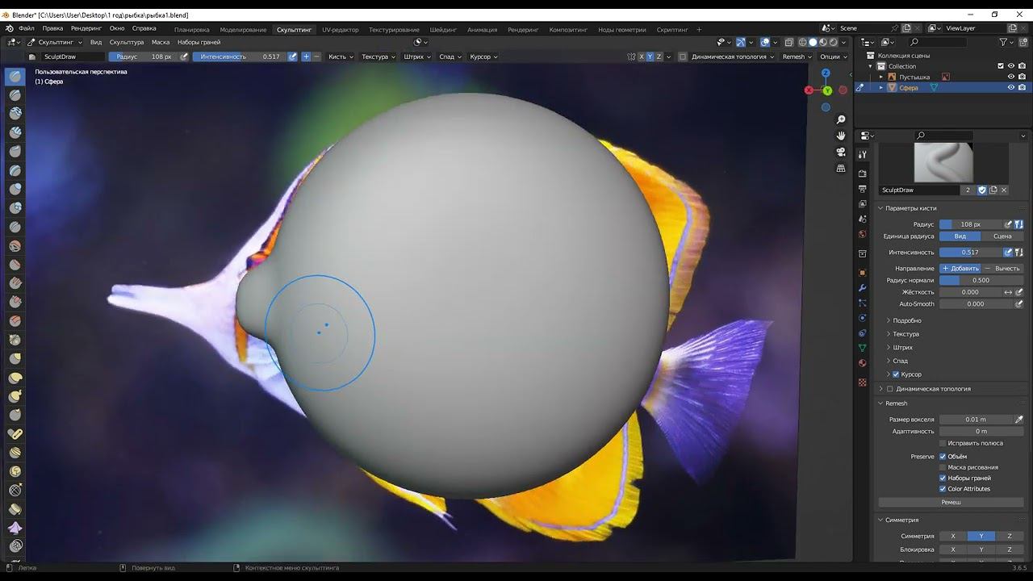
Task: Enable Fix Poles (Исправить полюса) checkbox
Action: click(943, 443)
